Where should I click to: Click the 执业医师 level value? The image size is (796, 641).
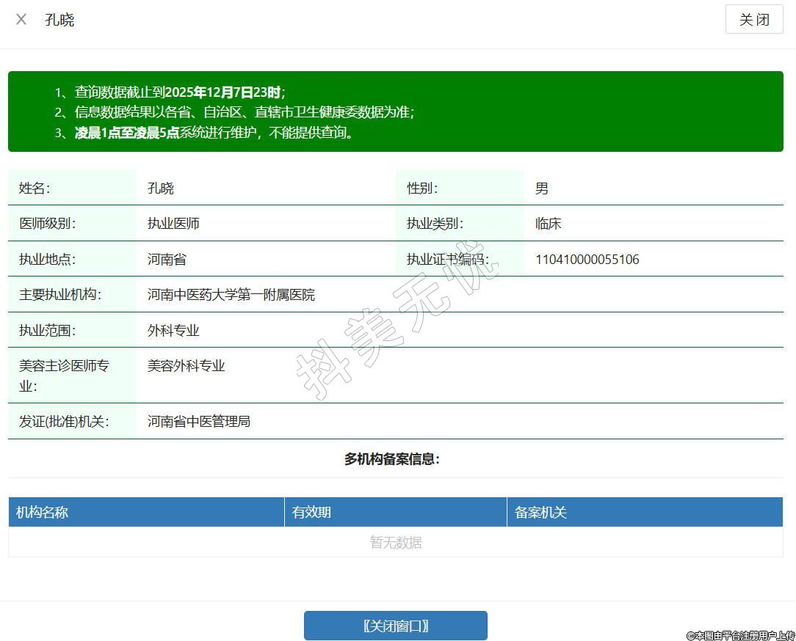[173, 224]
